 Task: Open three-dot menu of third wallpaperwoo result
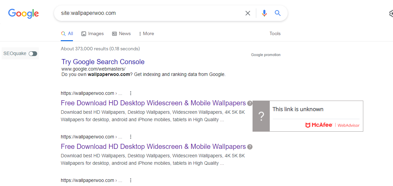pyautogui.click(x=131, y=180)
